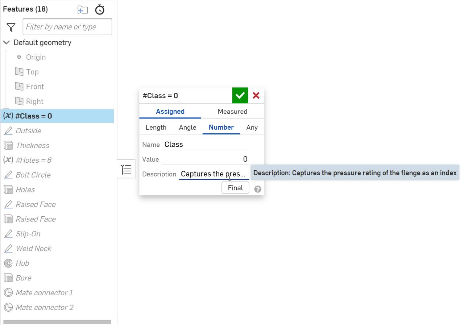Click the scrollbar below the feature list

coord(56,321)
